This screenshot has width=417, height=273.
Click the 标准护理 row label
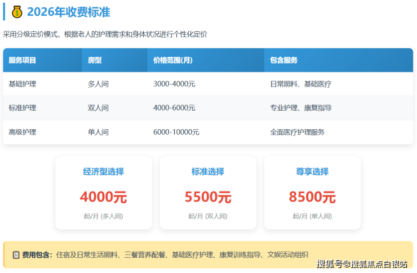(x=23, y=108)
